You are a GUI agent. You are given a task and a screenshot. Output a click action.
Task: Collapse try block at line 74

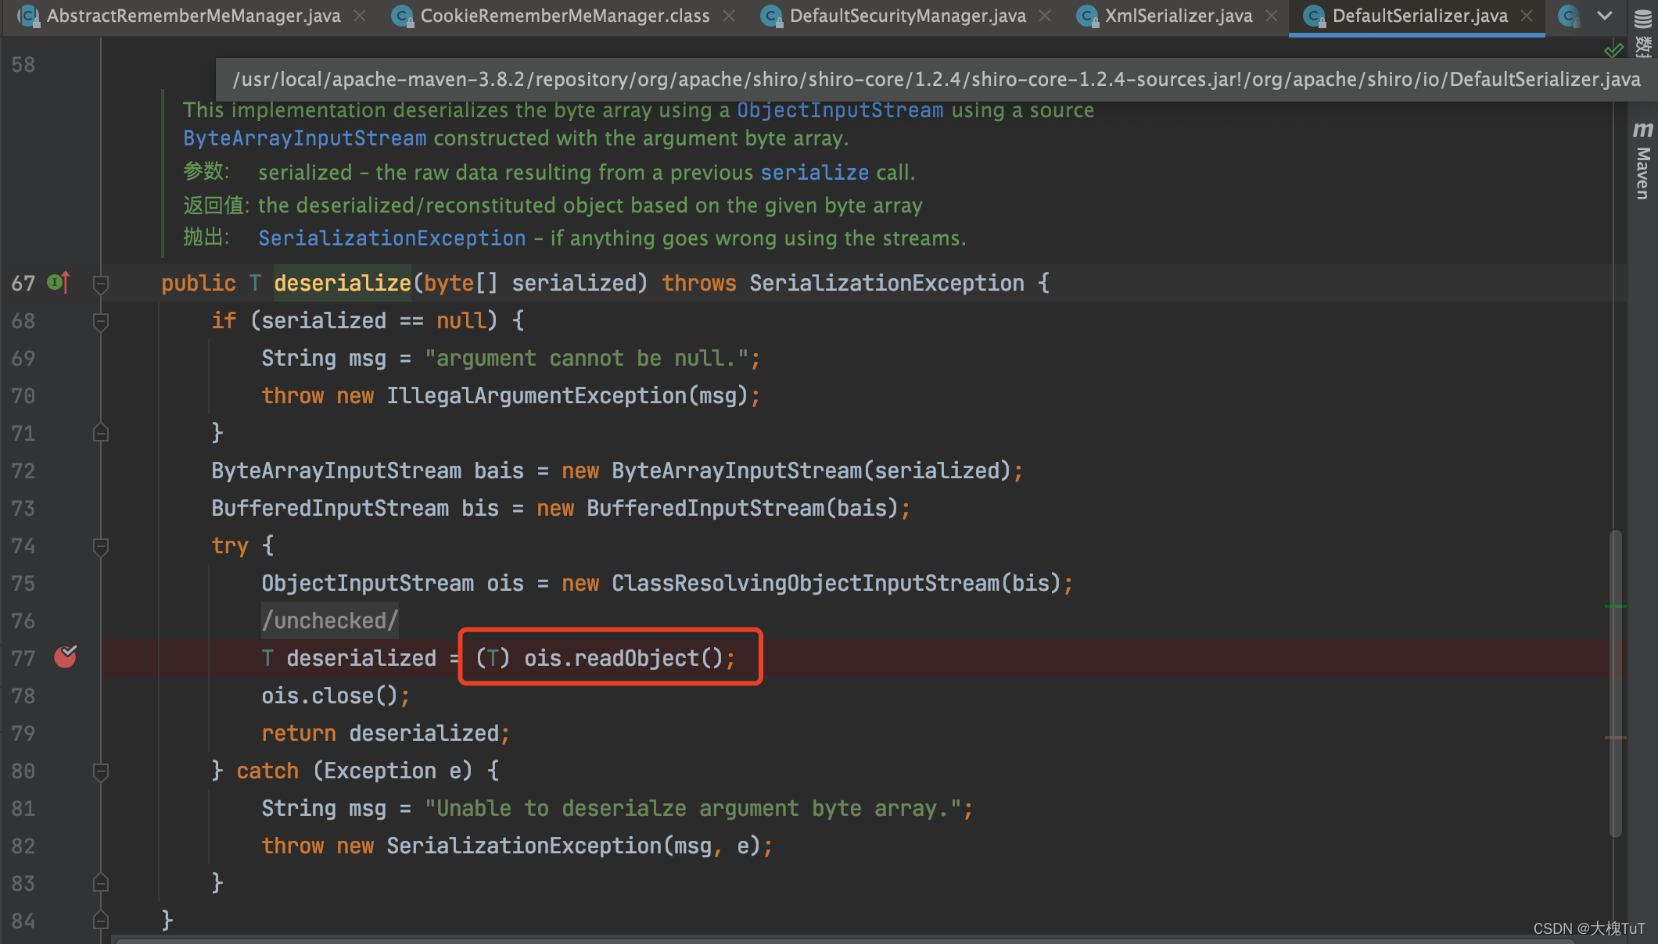(101, 546)
